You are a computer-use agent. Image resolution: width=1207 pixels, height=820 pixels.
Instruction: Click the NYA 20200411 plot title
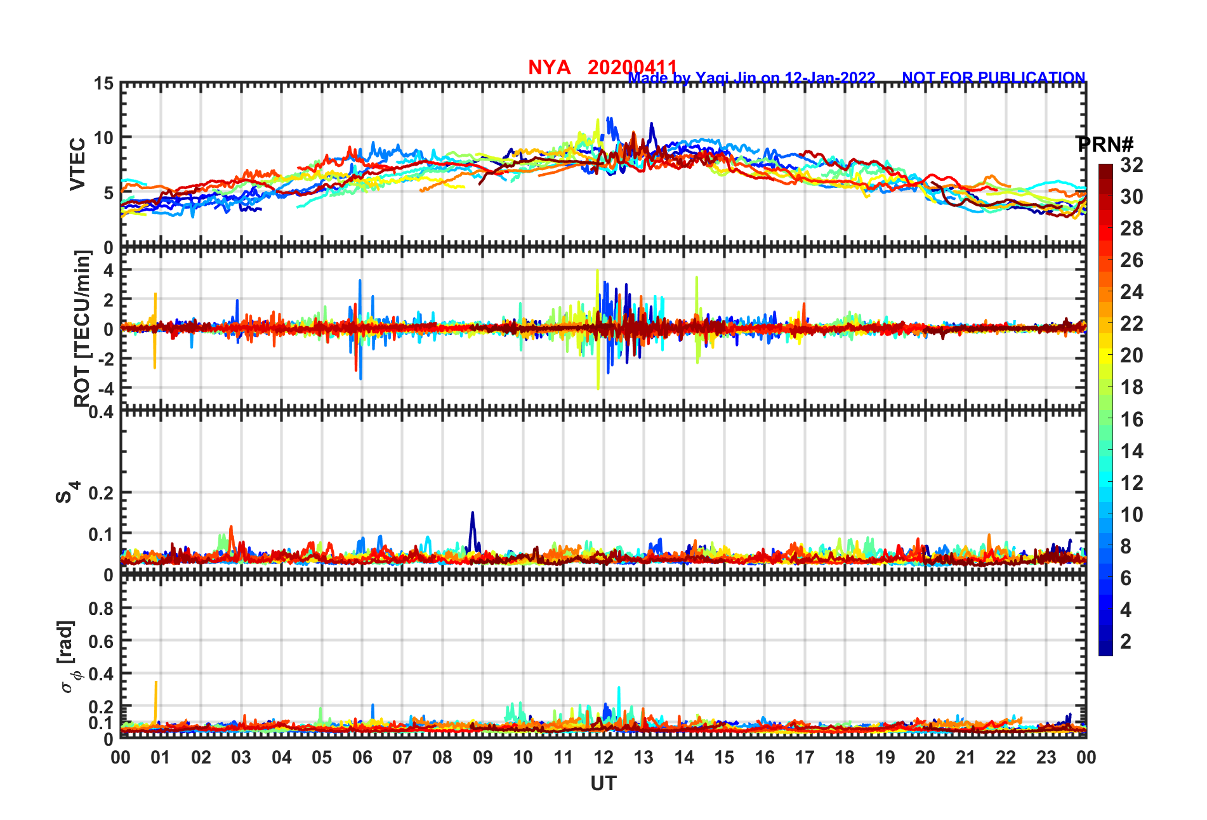(603, 67)
